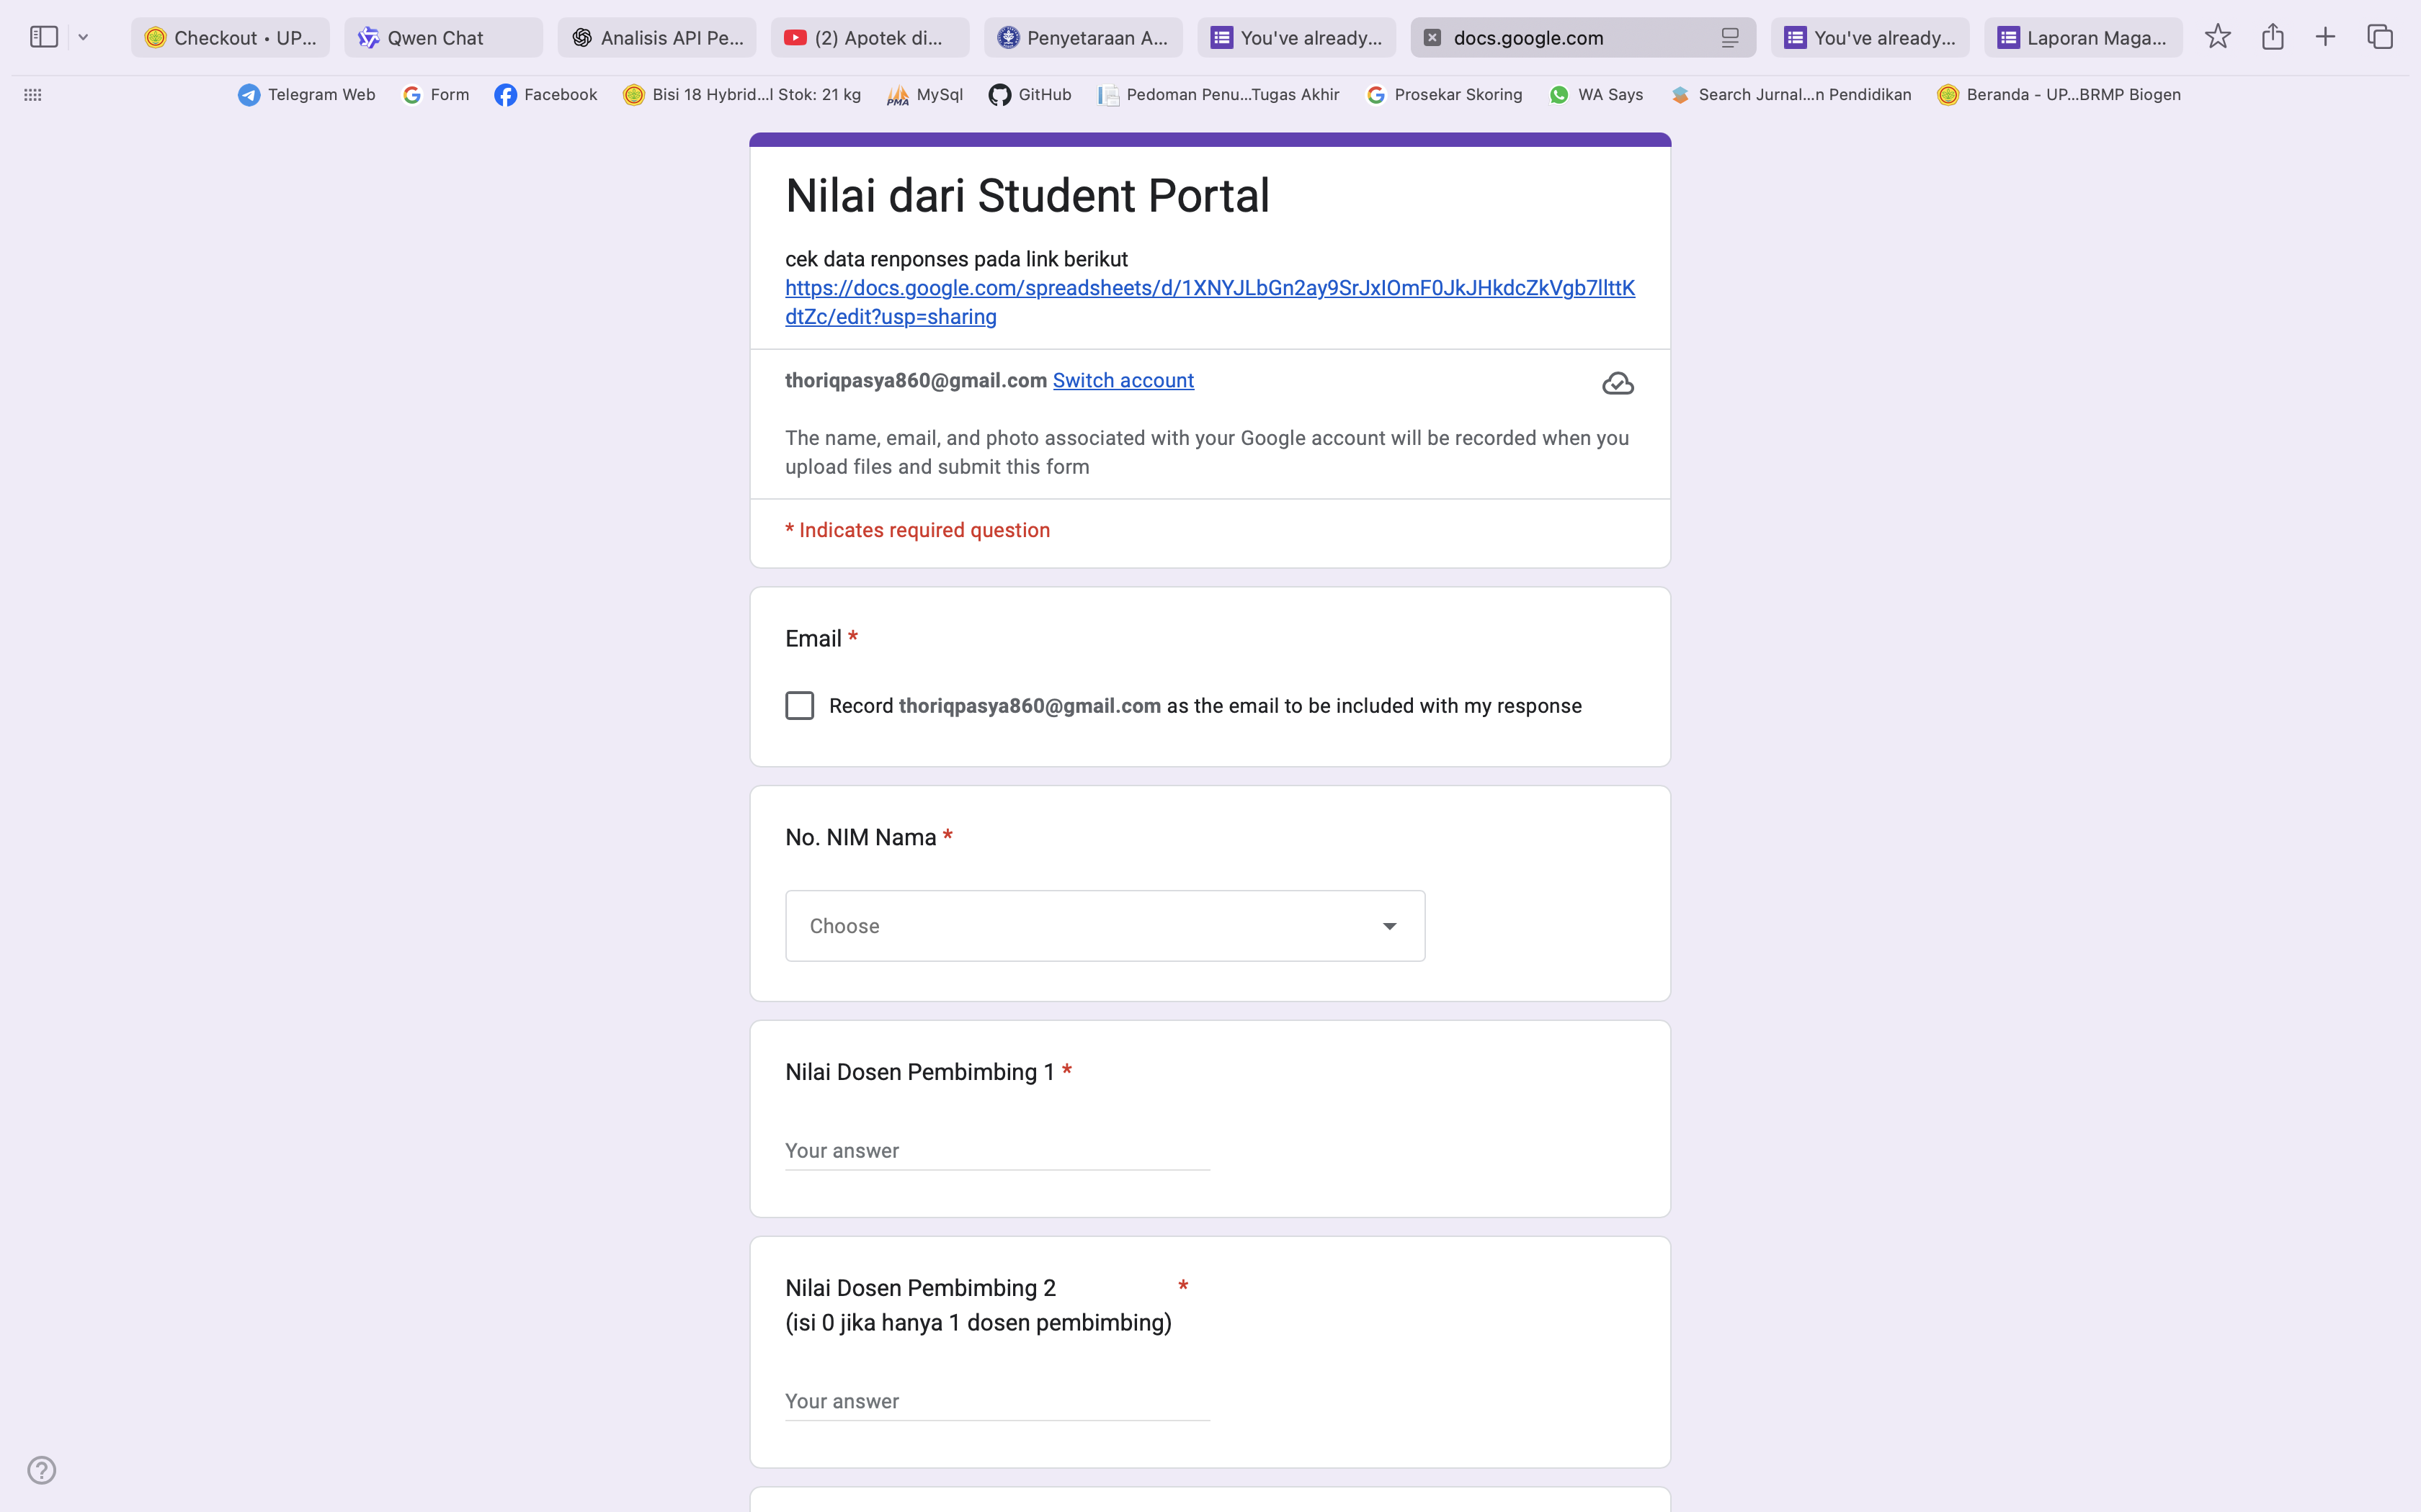Click Nilai Dosen Pembimbing 1 answer field
This screenshot has height=1512, width=2421.
pyautogui.click(x=997, y=1151)
